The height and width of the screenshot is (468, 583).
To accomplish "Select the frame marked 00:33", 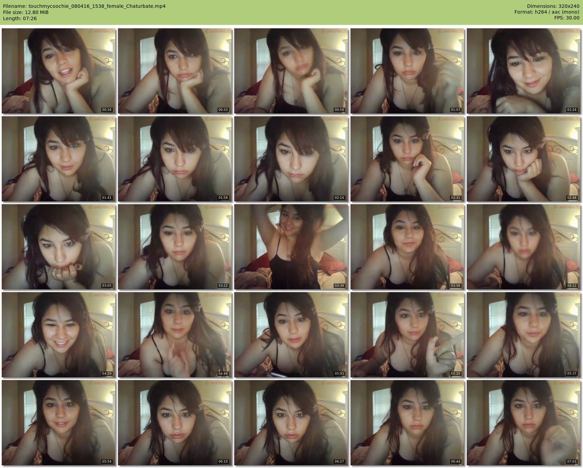I will pos(175,71).
